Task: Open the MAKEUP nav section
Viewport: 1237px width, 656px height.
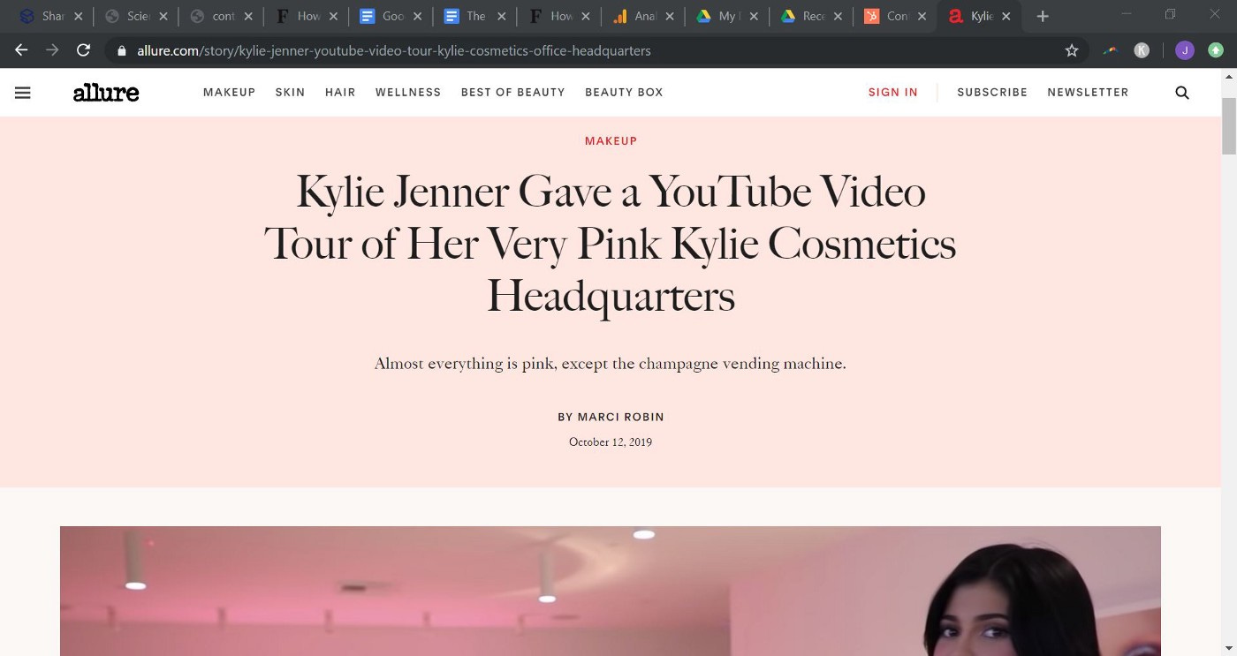Action: (x=229, y=92)
